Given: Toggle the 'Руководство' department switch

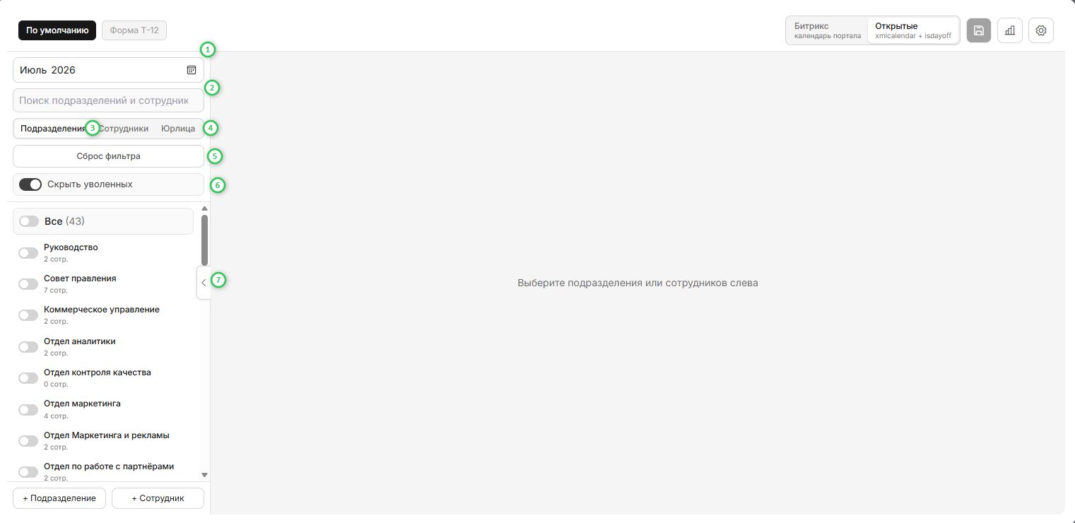Looking at the screenshot, I should [28, 253].
